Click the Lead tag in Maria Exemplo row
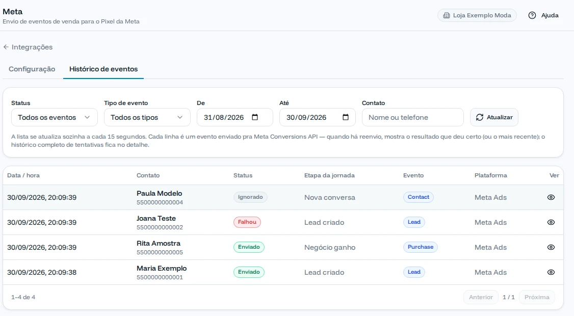This screenshot has width=574, height=316. pyautogui.click(x=414, y=272)
